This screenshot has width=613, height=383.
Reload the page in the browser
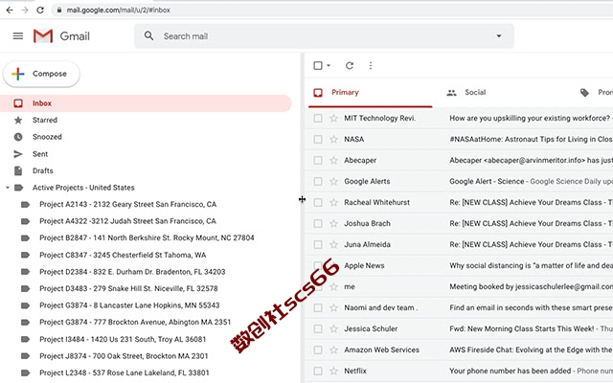click(40, 10)
